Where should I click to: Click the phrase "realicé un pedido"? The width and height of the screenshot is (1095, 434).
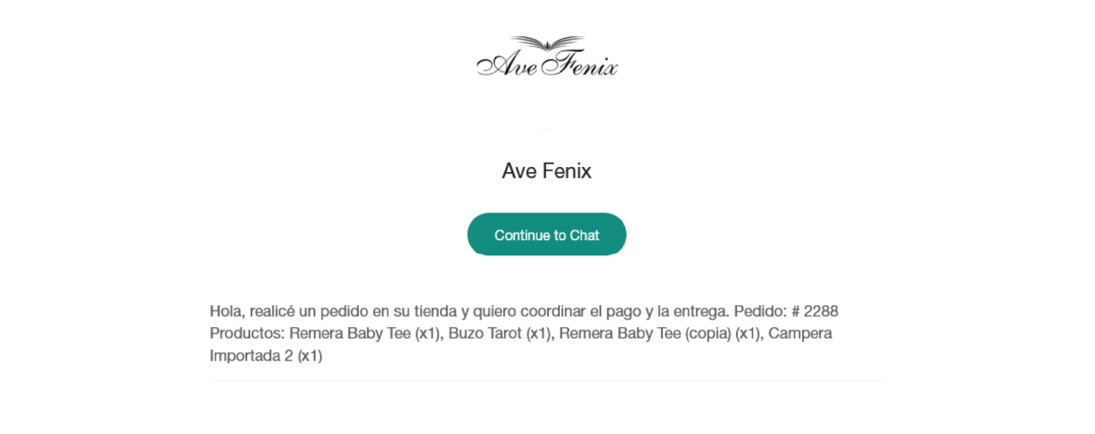coord(309,311)
